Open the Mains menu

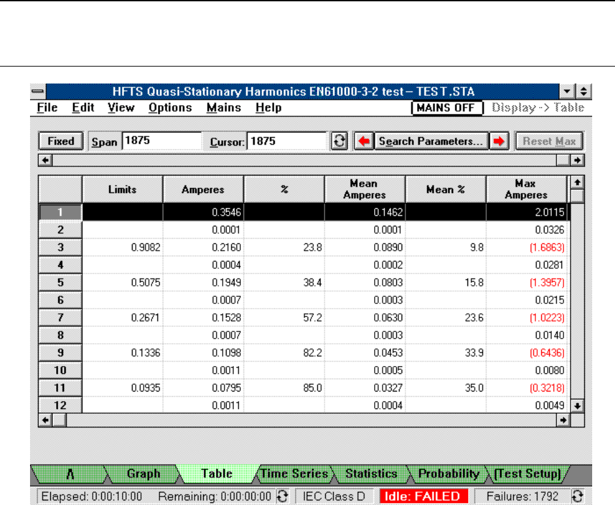(223, 108)
